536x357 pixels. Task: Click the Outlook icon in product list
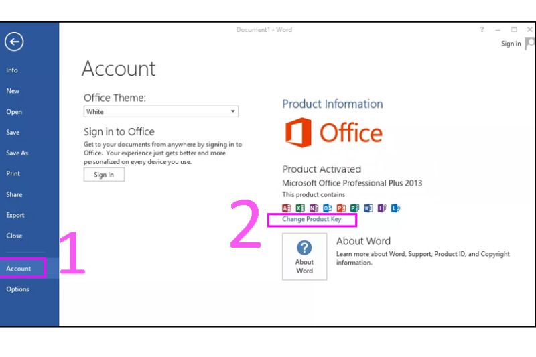(x=328, y=208)
